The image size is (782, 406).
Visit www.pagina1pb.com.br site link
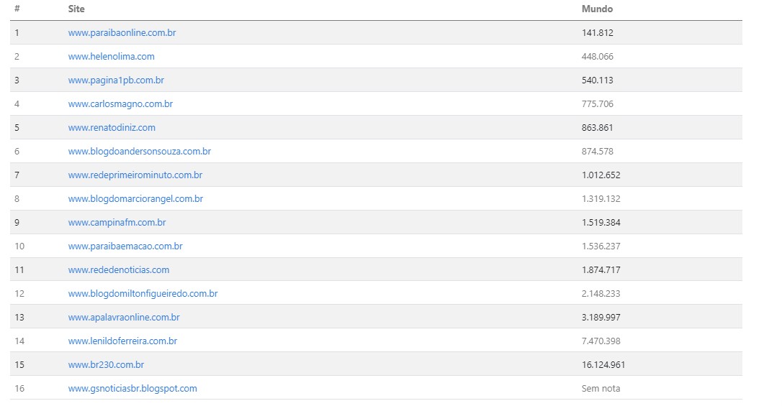[116, 80]
